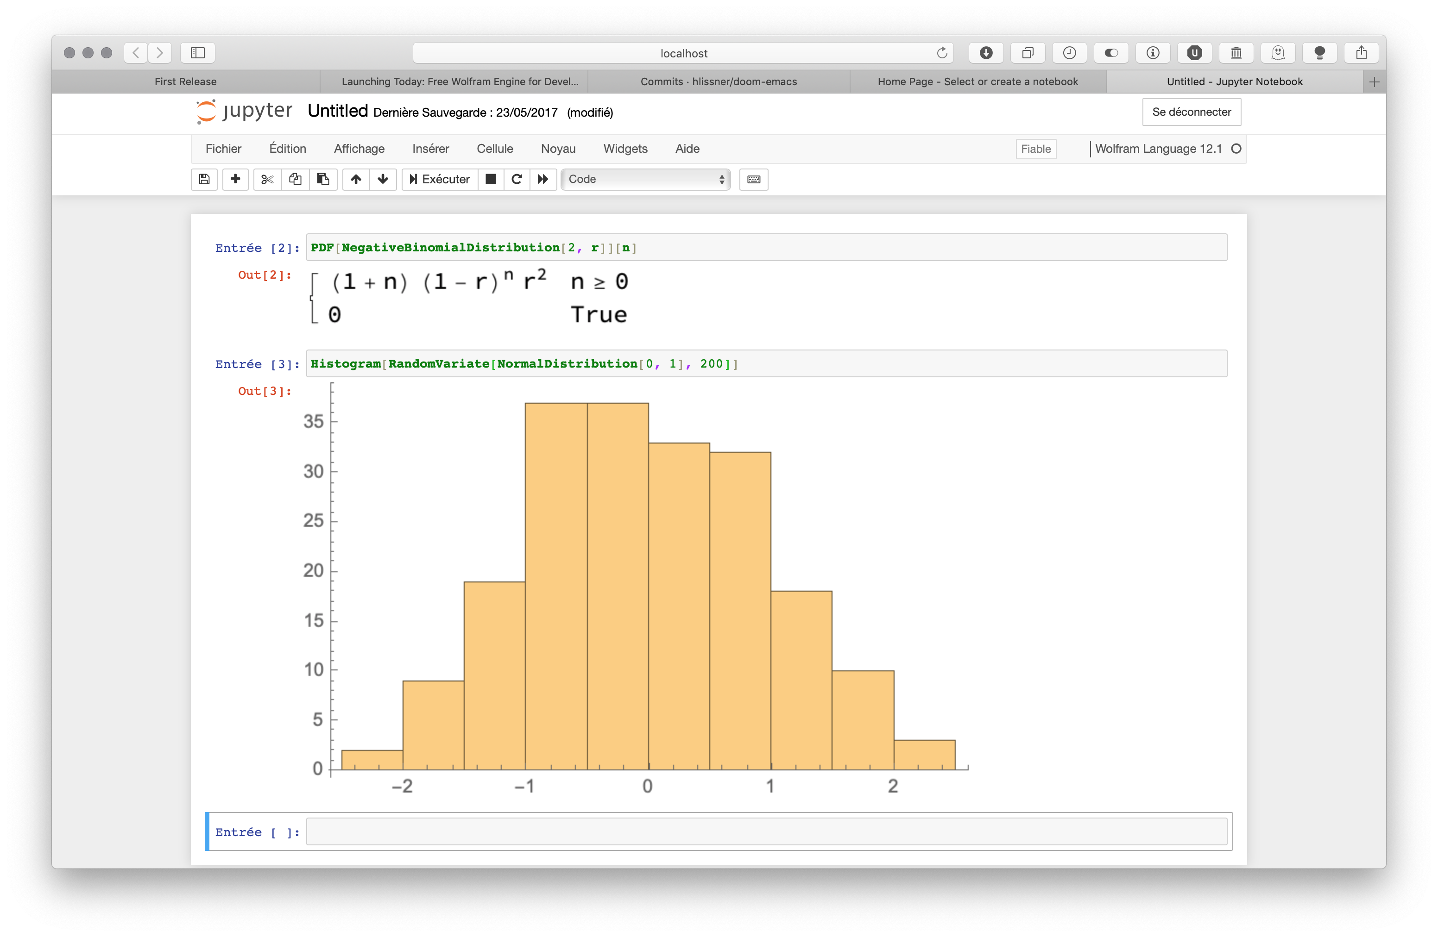
Task: Click the save notebook floppy icon
Action: [204, 179]
